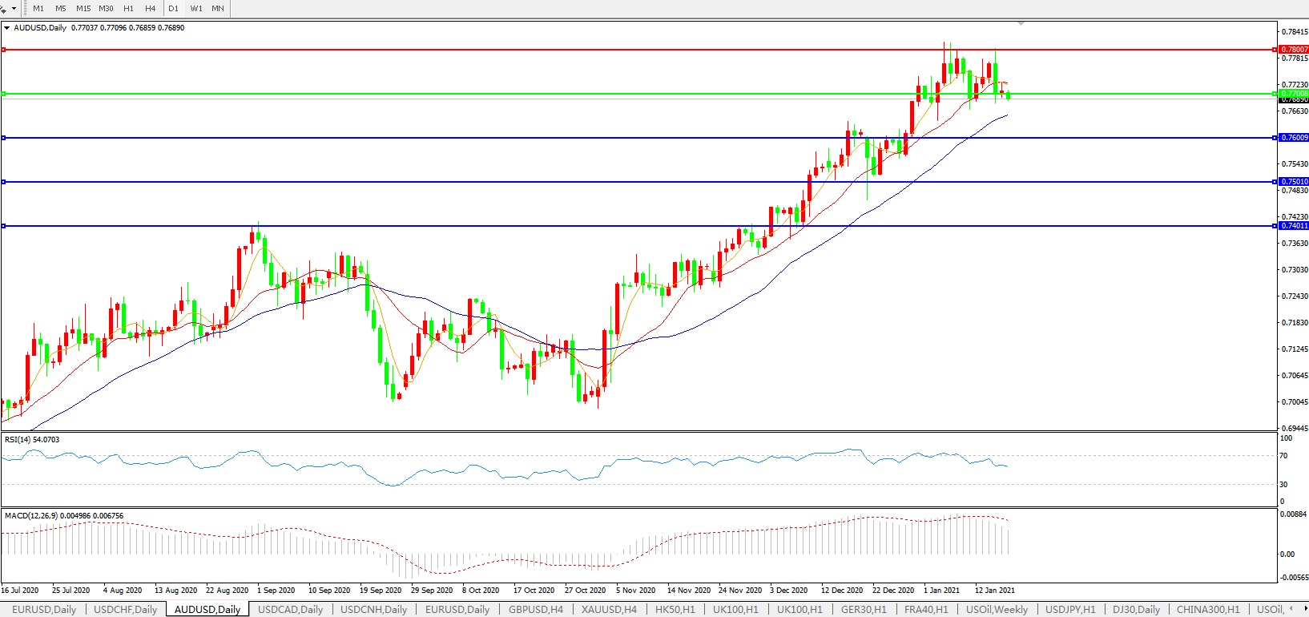This screenshot has height=617, width=1309.
Task: Click the blue 0.75010 line right handle
Action: click(1275, 182)
